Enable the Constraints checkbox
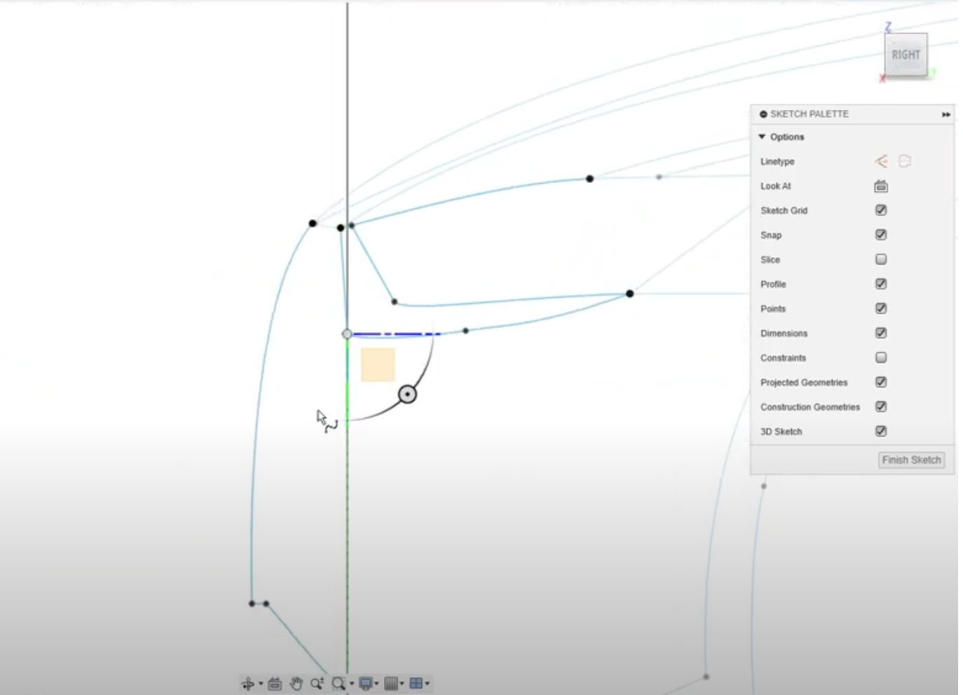The width and height of the screenshot is (963, 695). [881, 357]
